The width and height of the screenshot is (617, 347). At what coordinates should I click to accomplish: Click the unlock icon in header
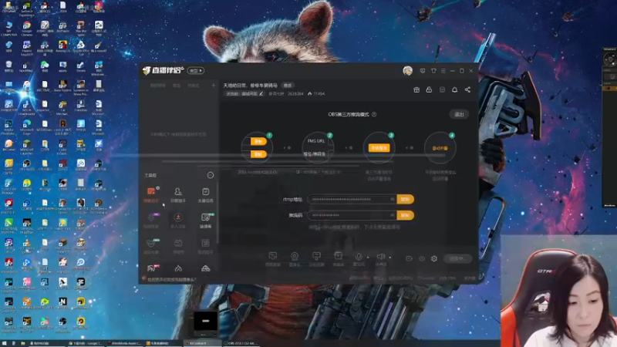click(429, 90)
